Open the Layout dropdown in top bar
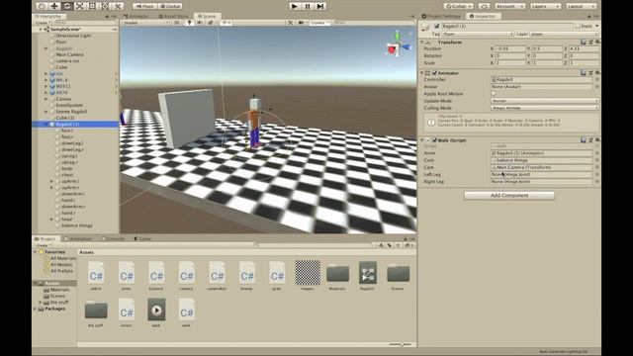This screenshot has width=633, height=356. click(581, 6)
